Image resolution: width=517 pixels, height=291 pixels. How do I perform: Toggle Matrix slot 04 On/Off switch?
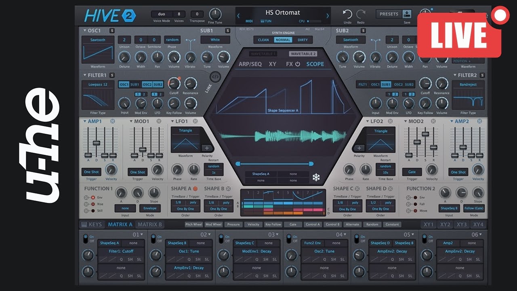point(289,238)
